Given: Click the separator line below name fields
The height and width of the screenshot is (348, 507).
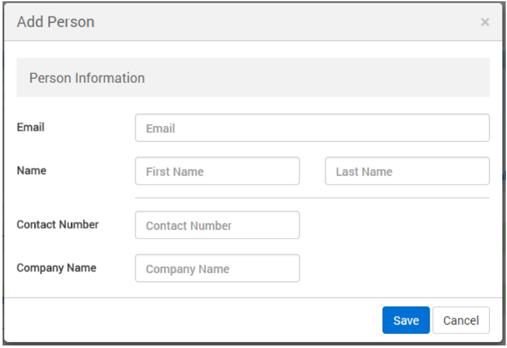Looking at the screenshot, I should point(312,198).
